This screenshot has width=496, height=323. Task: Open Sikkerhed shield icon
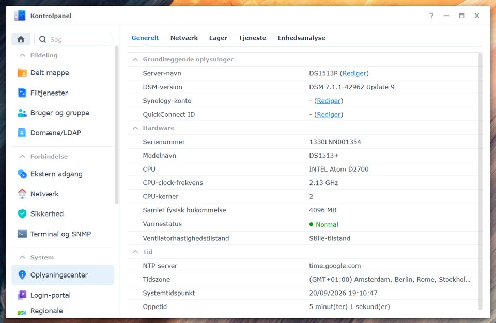tap(22, 213)
